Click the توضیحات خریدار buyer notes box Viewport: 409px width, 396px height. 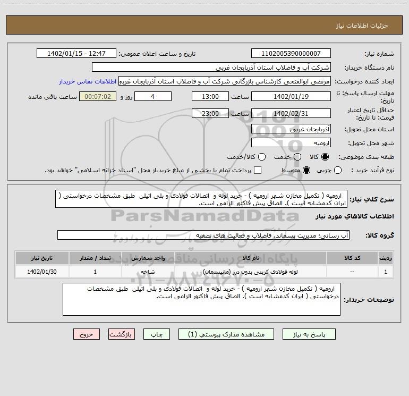202,299
